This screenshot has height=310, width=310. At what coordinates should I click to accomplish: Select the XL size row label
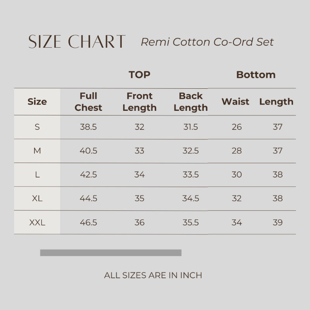coord(37,199)
